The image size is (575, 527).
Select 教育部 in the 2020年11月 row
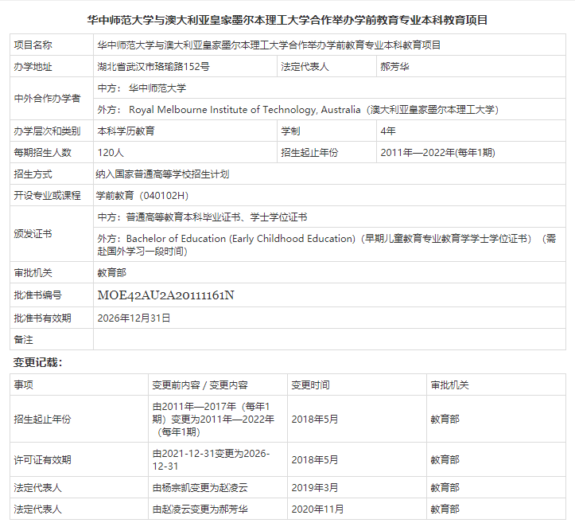coord(445,509)
